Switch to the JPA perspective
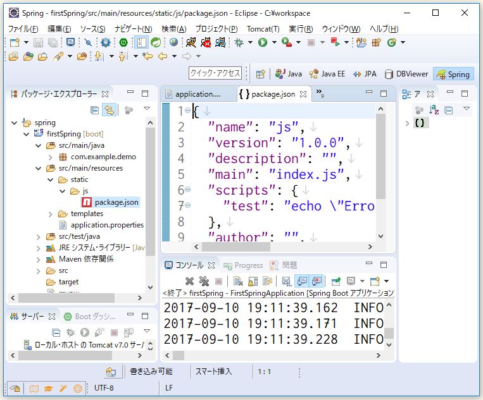The image size is (483, 400). pos(365,74)
